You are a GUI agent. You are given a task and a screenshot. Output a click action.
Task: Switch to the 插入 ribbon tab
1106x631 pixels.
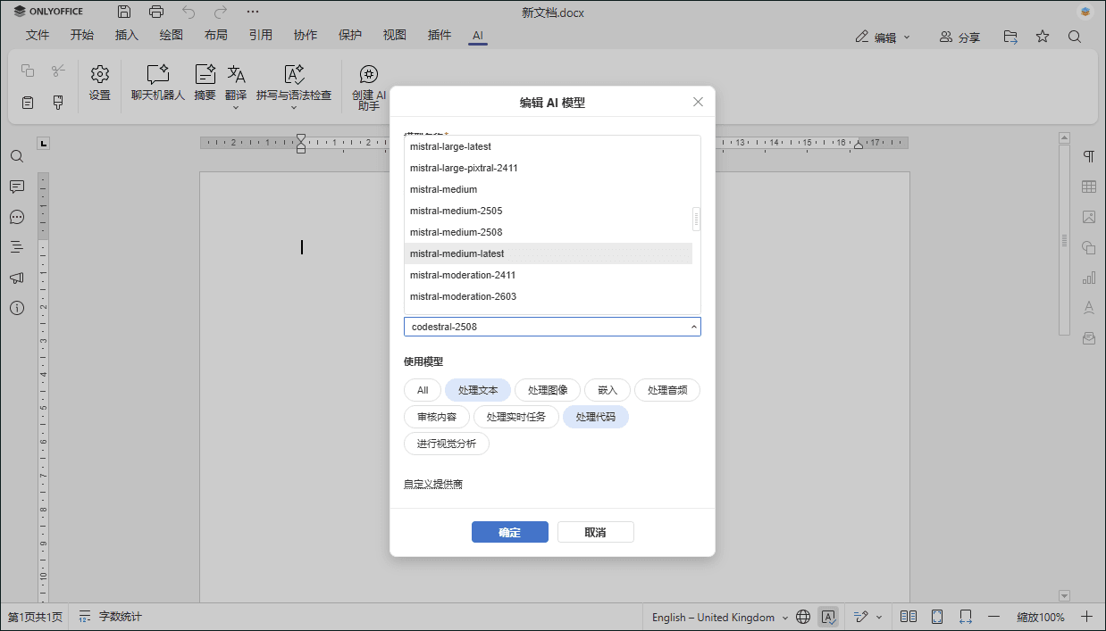click(x=126, y=35)
